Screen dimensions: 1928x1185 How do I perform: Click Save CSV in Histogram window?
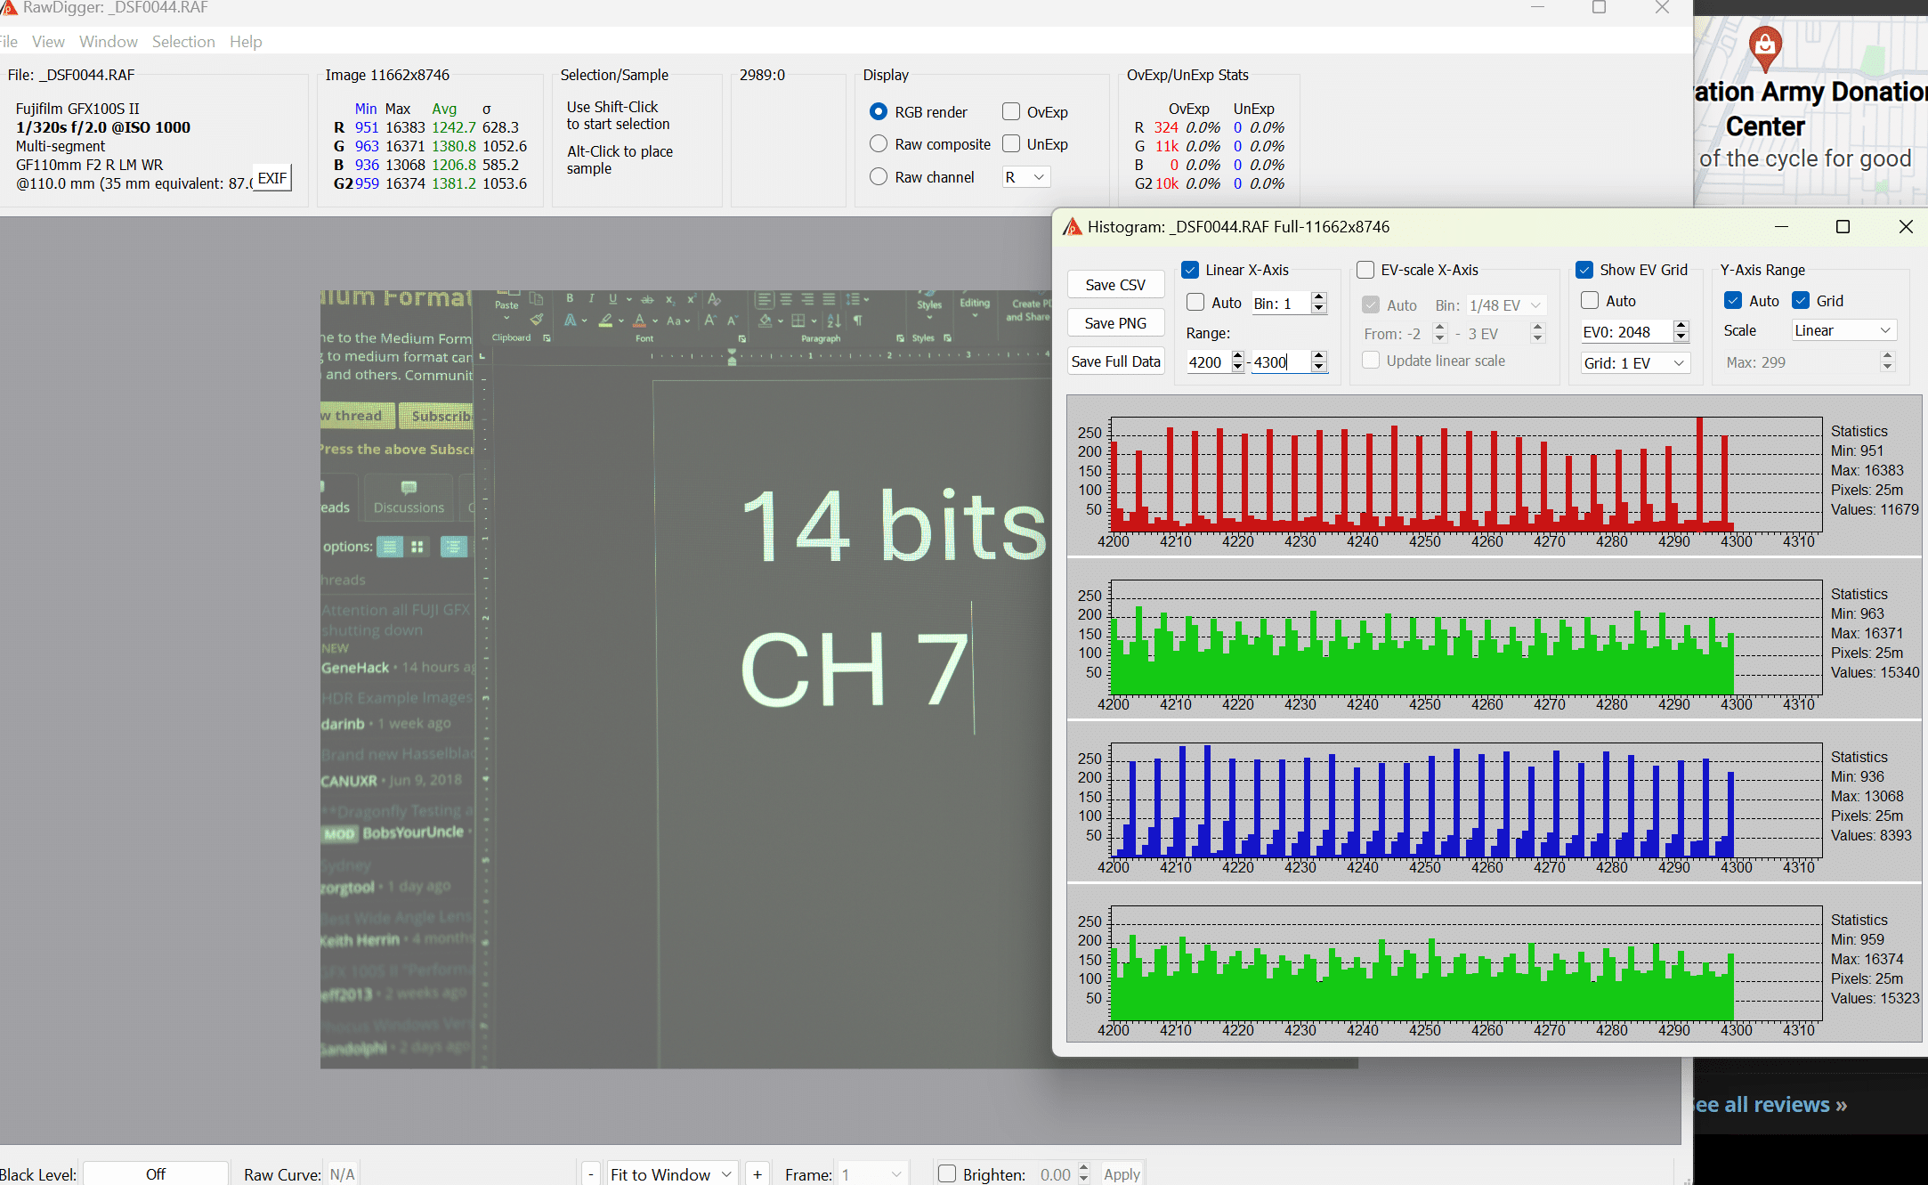[1115, 285]
